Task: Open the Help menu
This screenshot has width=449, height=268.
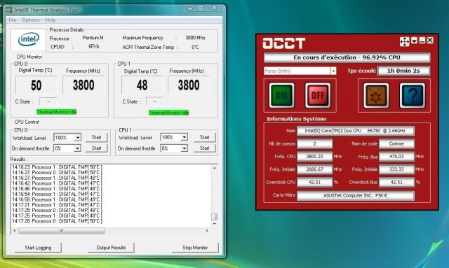Action: pos(50,20)
